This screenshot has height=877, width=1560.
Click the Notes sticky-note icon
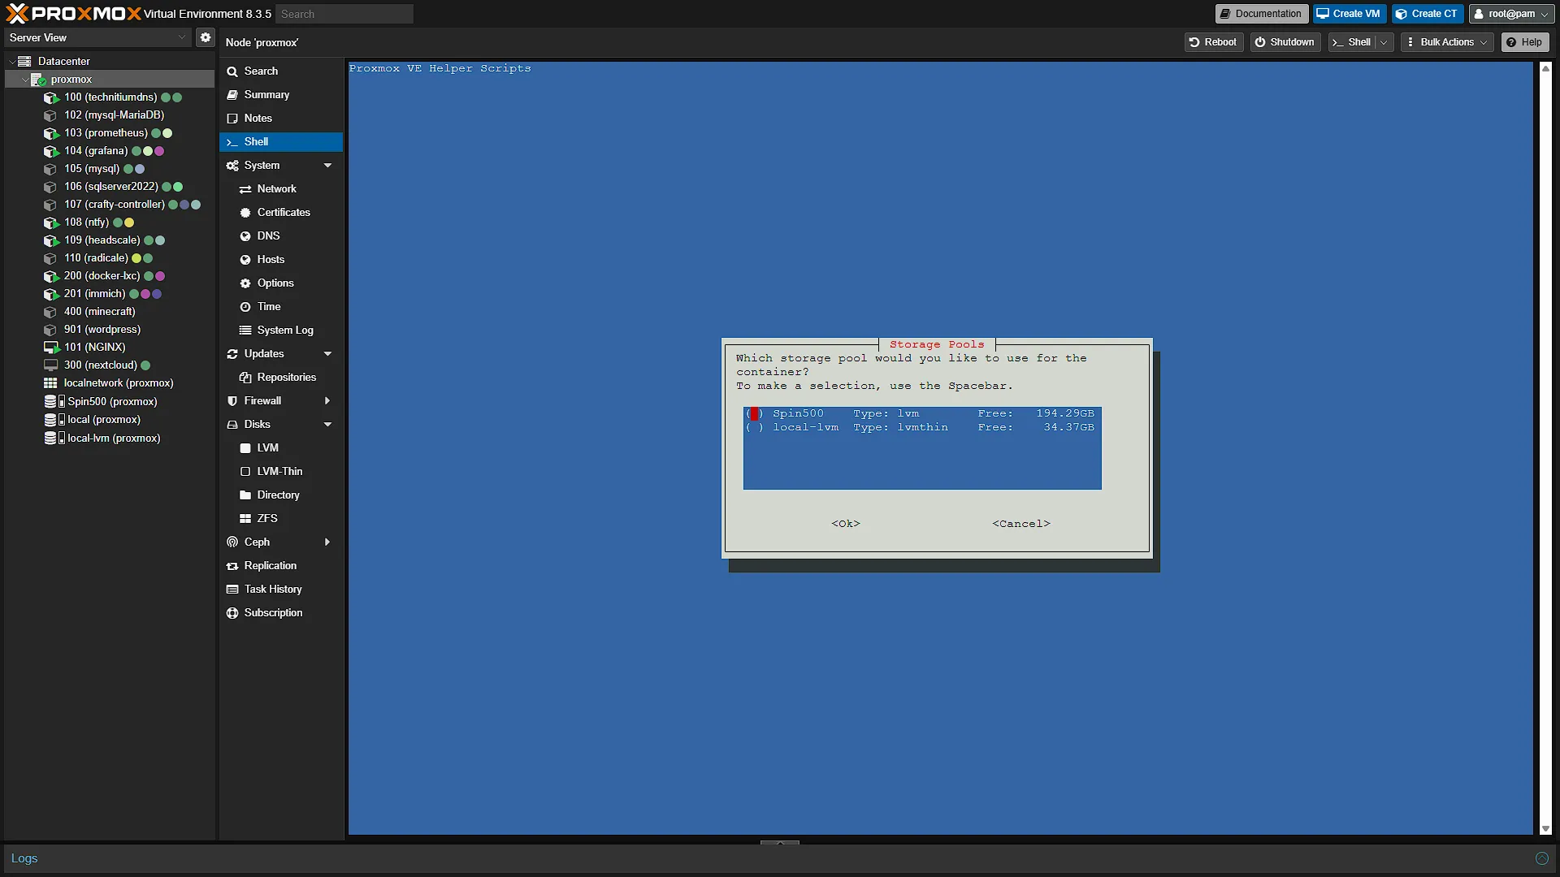point(232,119)
